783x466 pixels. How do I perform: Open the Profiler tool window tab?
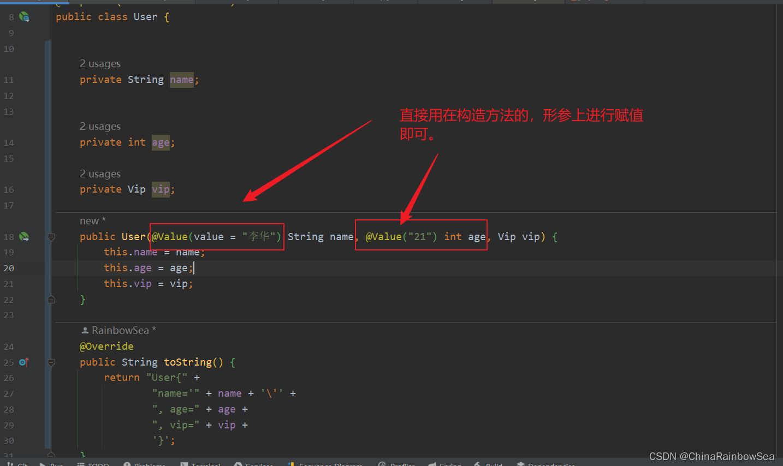click(x=397, y=464)
